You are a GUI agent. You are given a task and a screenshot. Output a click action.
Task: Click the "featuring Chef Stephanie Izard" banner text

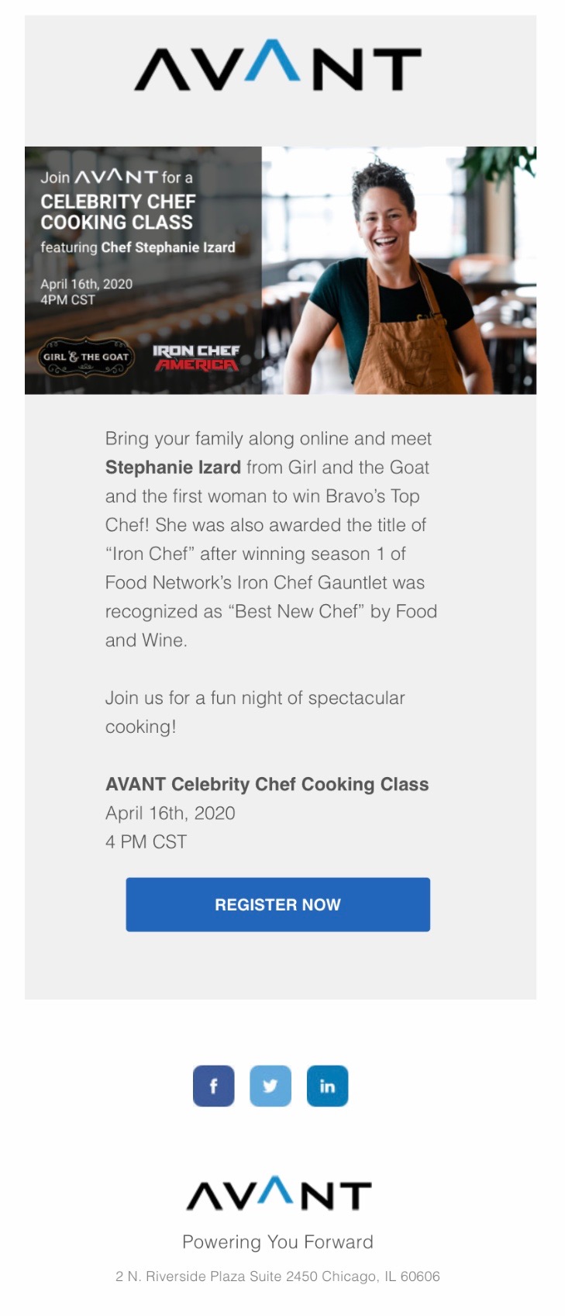tap(137, 247)
